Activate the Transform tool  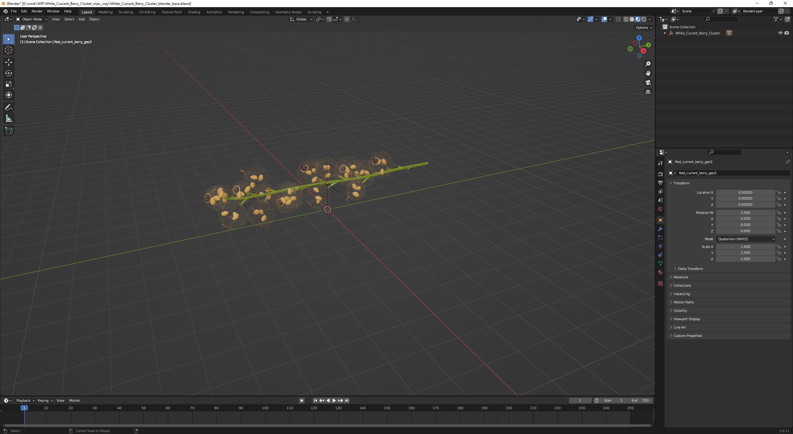click(9, 95)
